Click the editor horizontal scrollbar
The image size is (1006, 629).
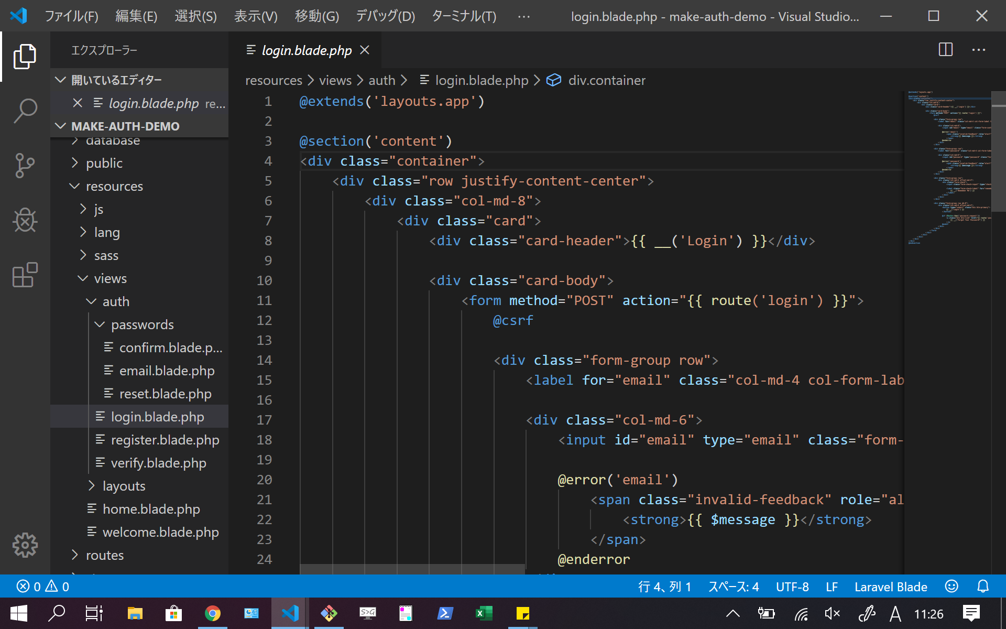click(x=412, y=569)
